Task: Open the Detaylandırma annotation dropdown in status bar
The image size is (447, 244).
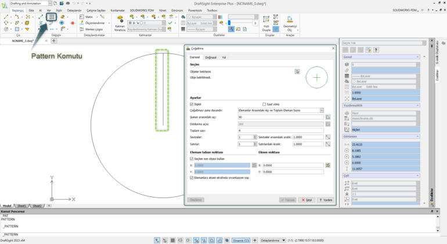Action: [x=273, y=241]
